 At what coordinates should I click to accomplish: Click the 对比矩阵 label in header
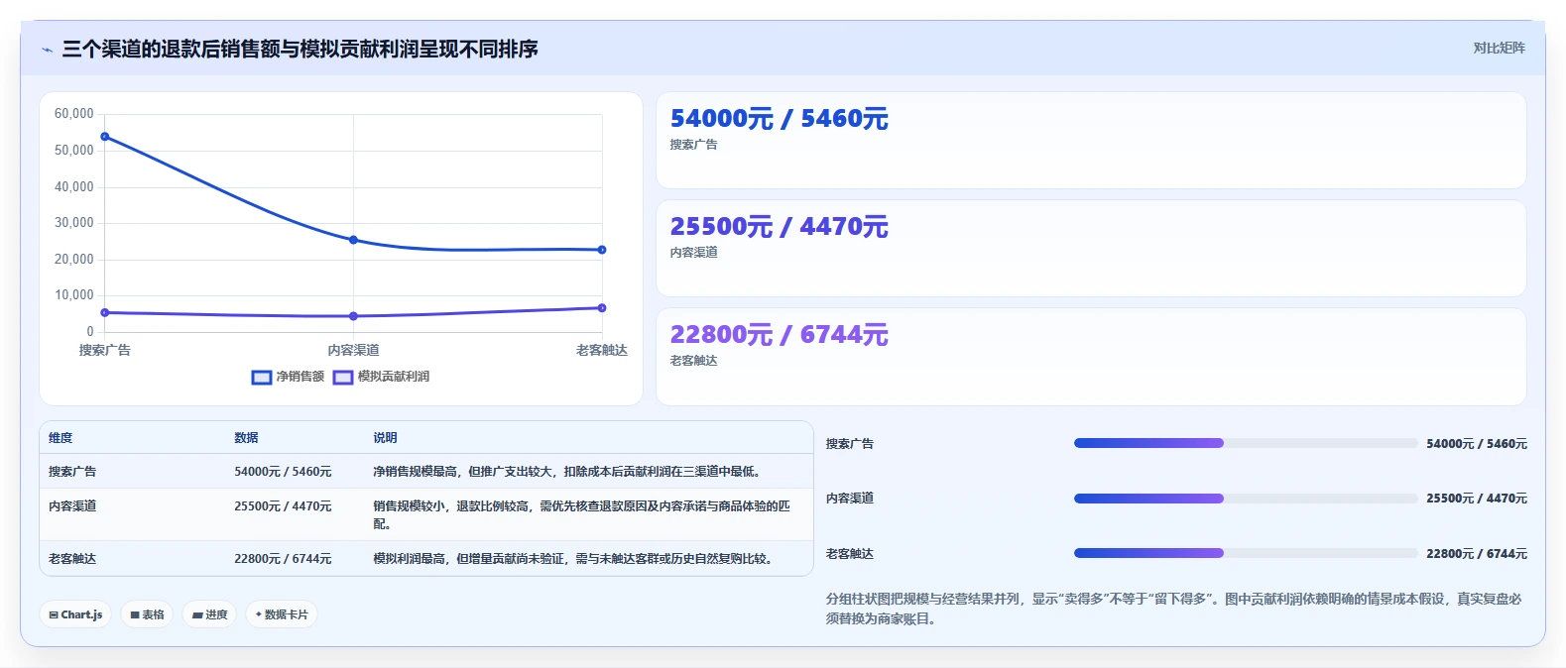click(1499, 48)
